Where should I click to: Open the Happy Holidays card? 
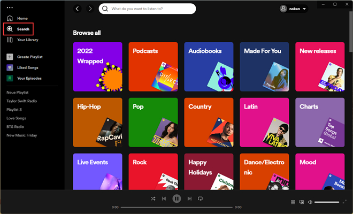(209, 172)
